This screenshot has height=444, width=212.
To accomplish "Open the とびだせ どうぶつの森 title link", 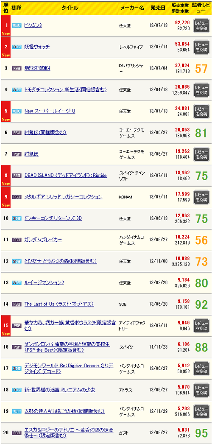I will (61, 261).
